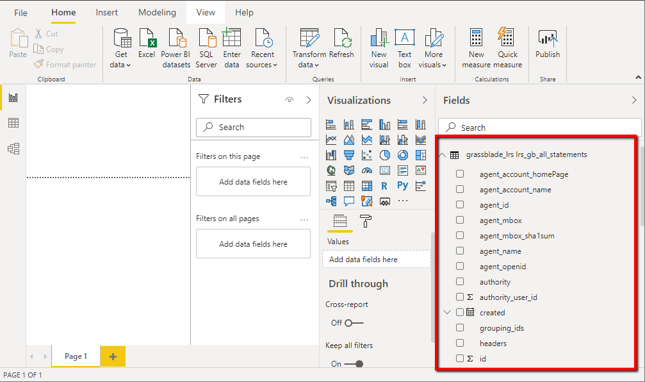Choose the line chart visualization
The image size is (645, 382).
point(331,140)
